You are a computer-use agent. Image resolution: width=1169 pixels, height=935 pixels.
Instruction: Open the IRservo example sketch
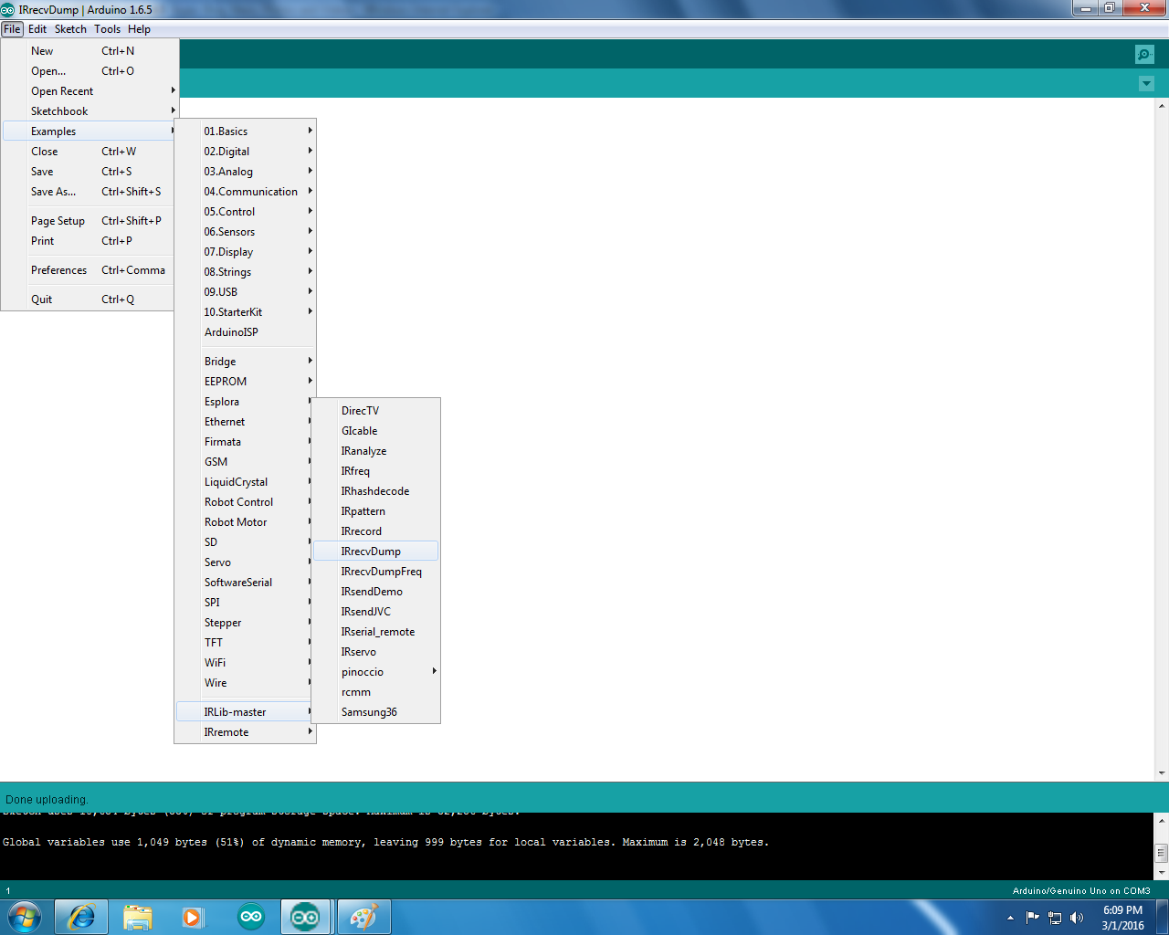click(376, 652)
